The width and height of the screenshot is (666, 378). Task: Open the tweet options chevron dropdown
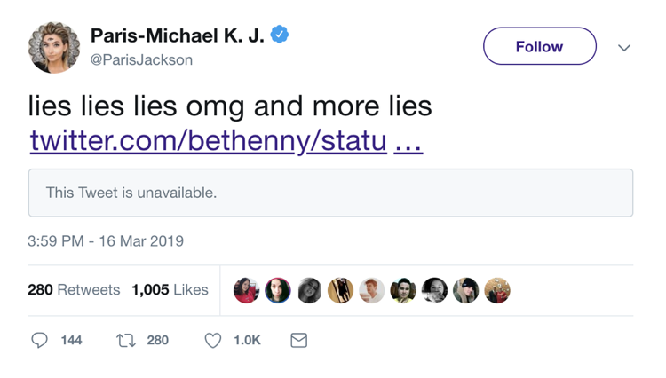point(624,47)
